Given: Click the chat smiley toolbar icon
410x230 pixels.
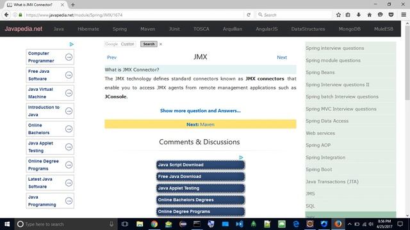Looking at the screenshot, I should 380,15.
